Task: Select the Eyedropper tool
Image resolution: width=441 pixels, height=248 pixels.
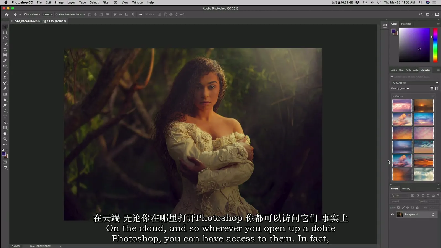Action: [x=5, y=60]
